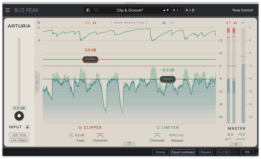The height and width of the screenshot is (159, 261).
Task: Click the red macOS close window button
Action: coord(4,3)
